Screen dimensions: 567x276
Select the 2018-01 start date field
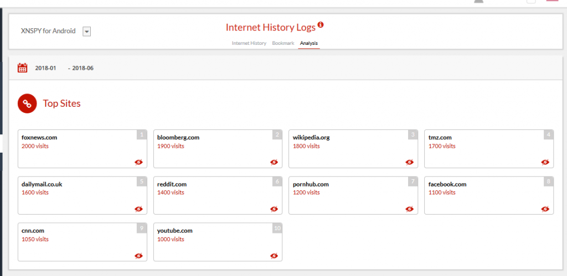(45, 68)
